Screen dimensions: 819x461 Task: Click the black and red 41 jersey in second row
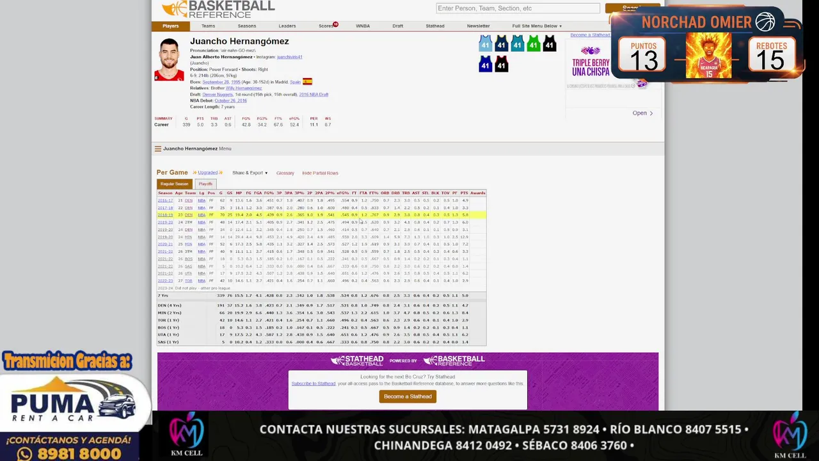point(501,64)
